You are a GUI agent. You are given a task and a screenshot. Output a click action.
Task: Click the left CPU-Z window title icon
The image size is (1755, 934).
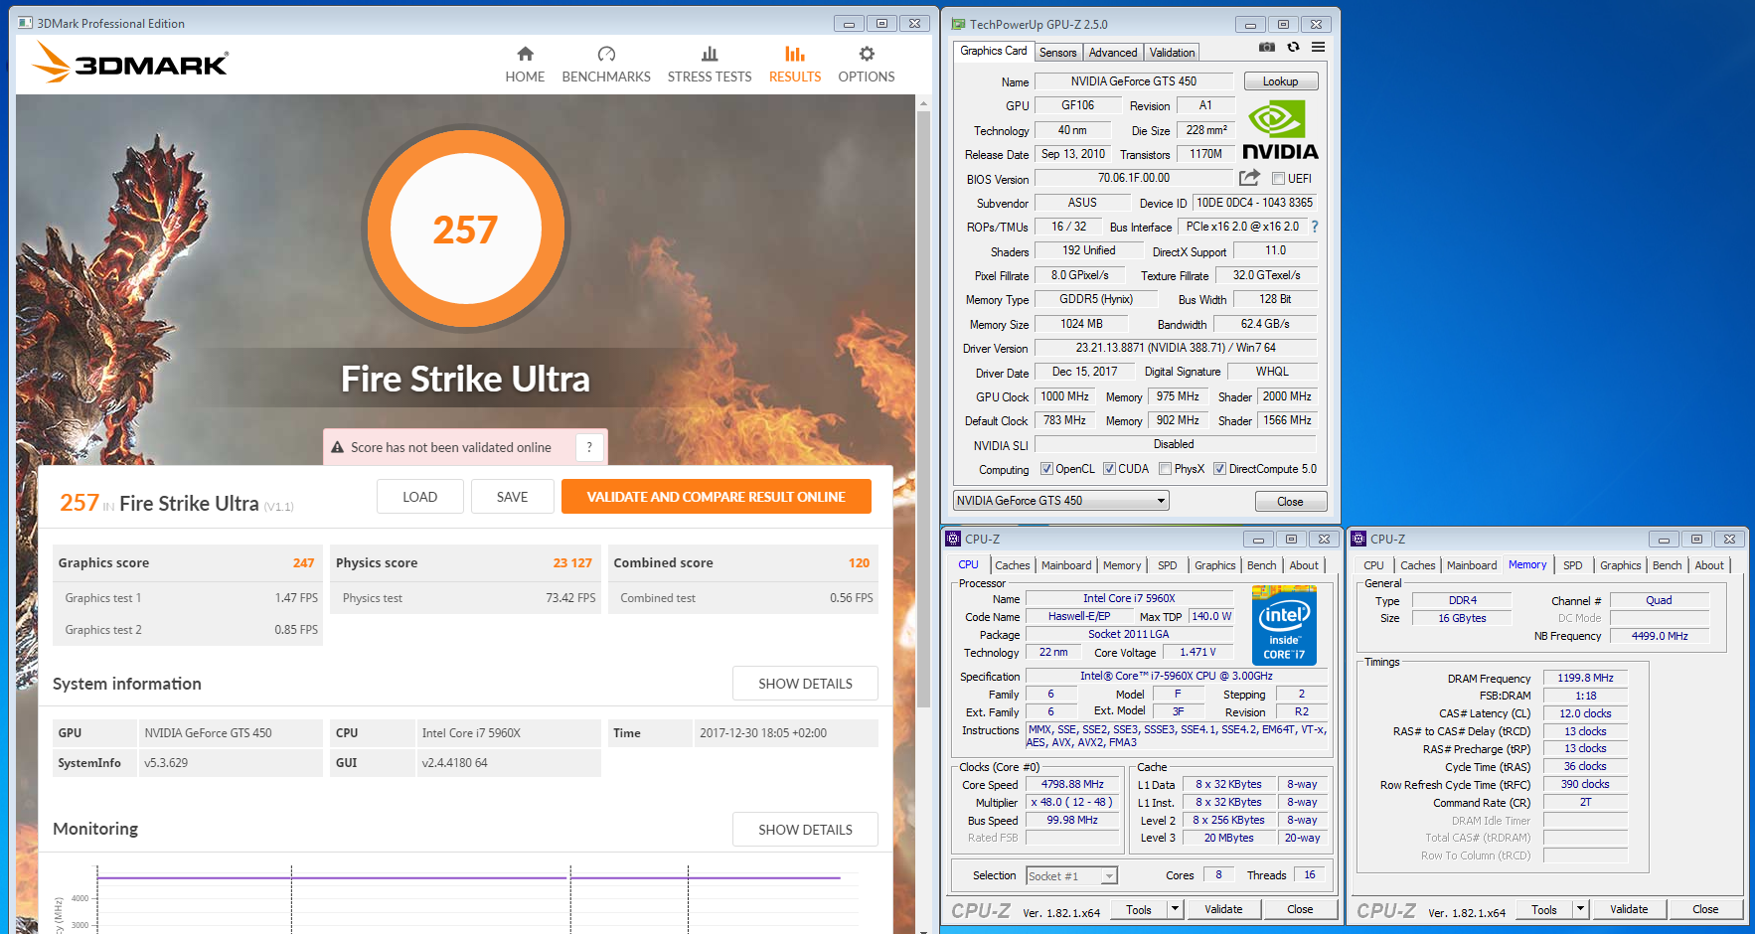tap(953, 539)
